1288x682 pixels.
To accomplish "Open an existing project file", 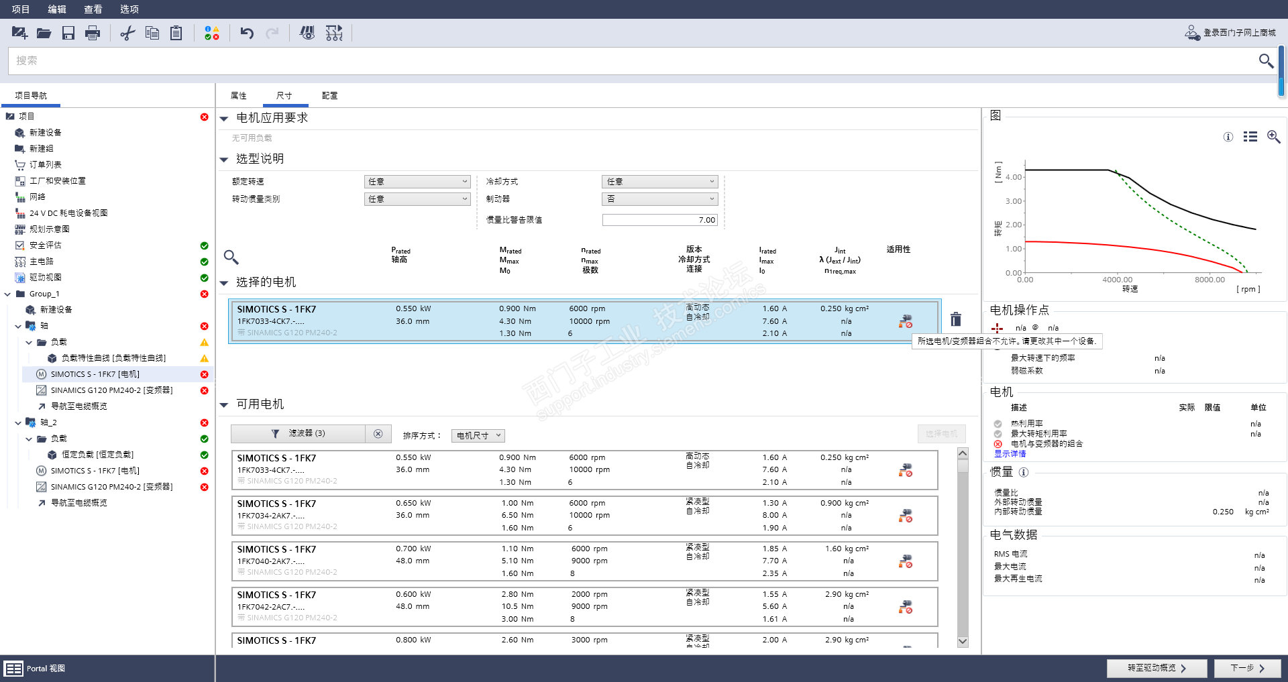I will (44, 33).
